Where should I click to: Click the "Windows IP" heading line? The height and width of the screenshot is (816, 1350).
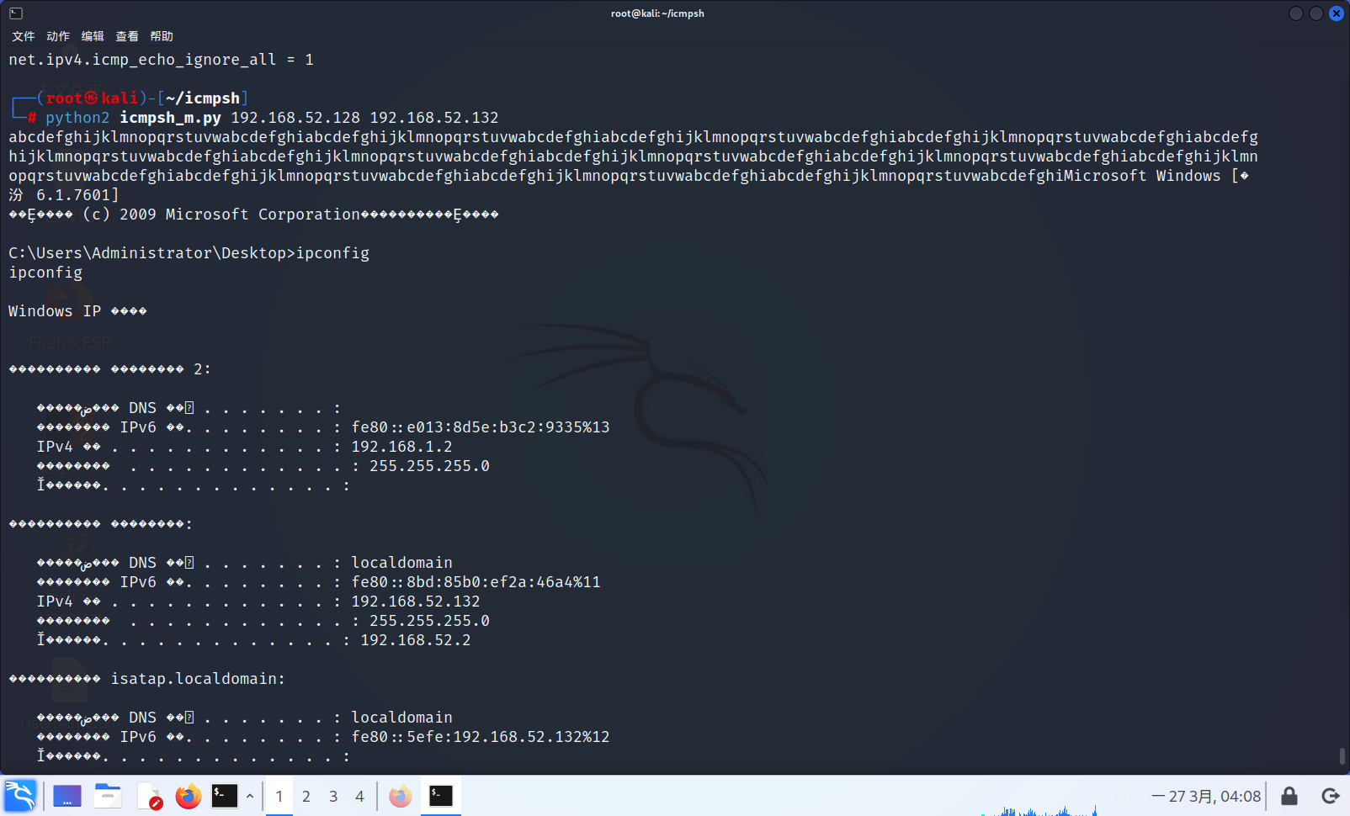click(55, 311)
